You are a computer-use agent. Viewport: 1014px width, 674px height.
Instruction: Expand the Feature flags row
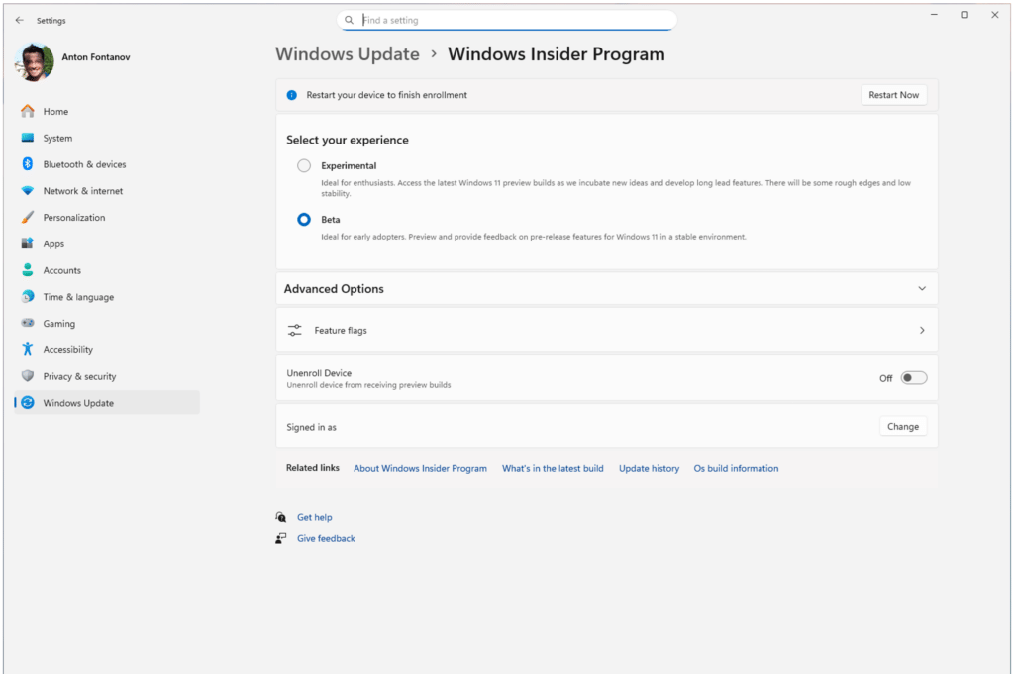tap(922, 330)
